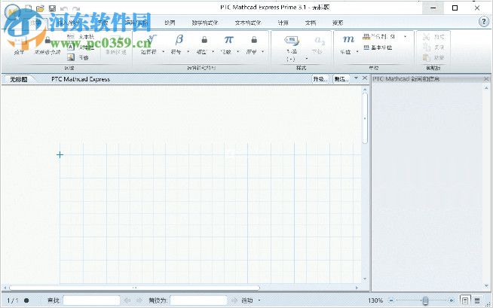The image size is (493, 308).
Task: Expand the Symbols dropdown arrow
Action: coord(188,51)
